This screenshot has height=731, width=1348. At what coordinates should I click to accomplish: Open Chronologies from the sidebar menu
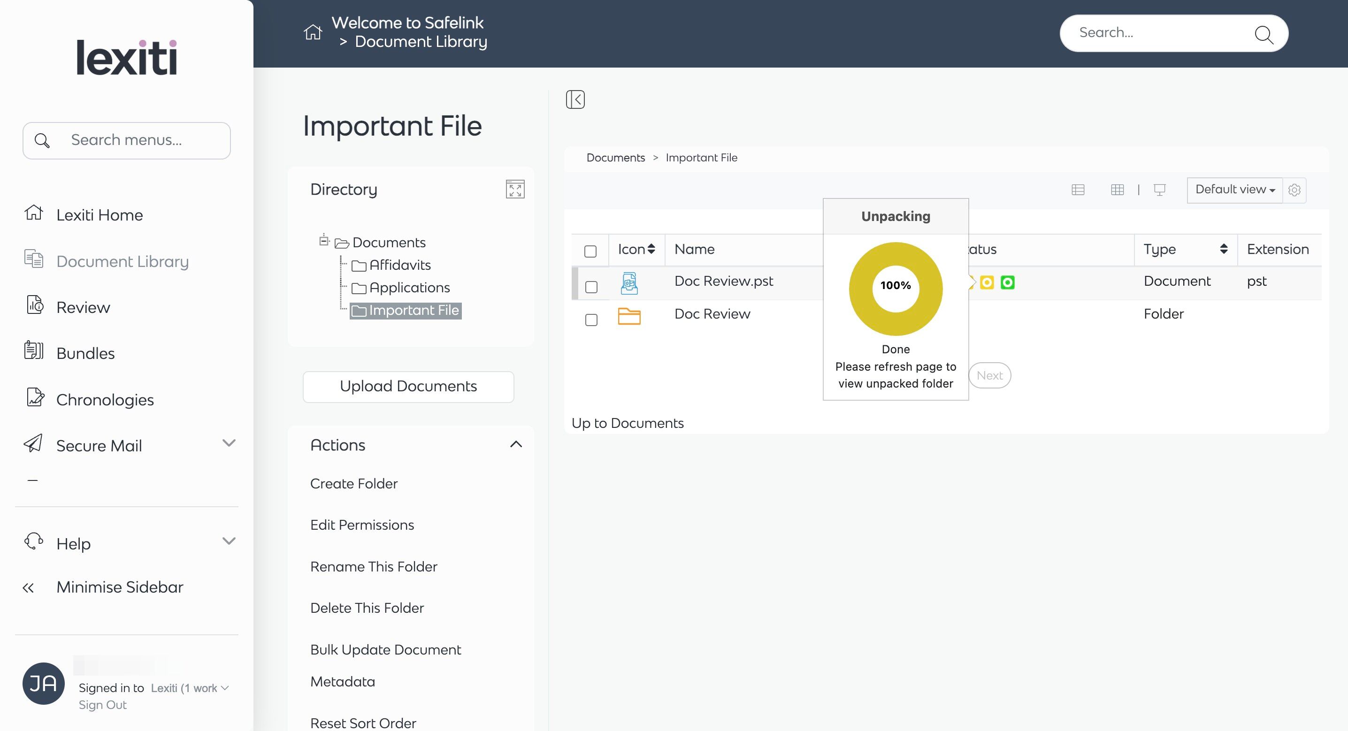pos(105,400)
